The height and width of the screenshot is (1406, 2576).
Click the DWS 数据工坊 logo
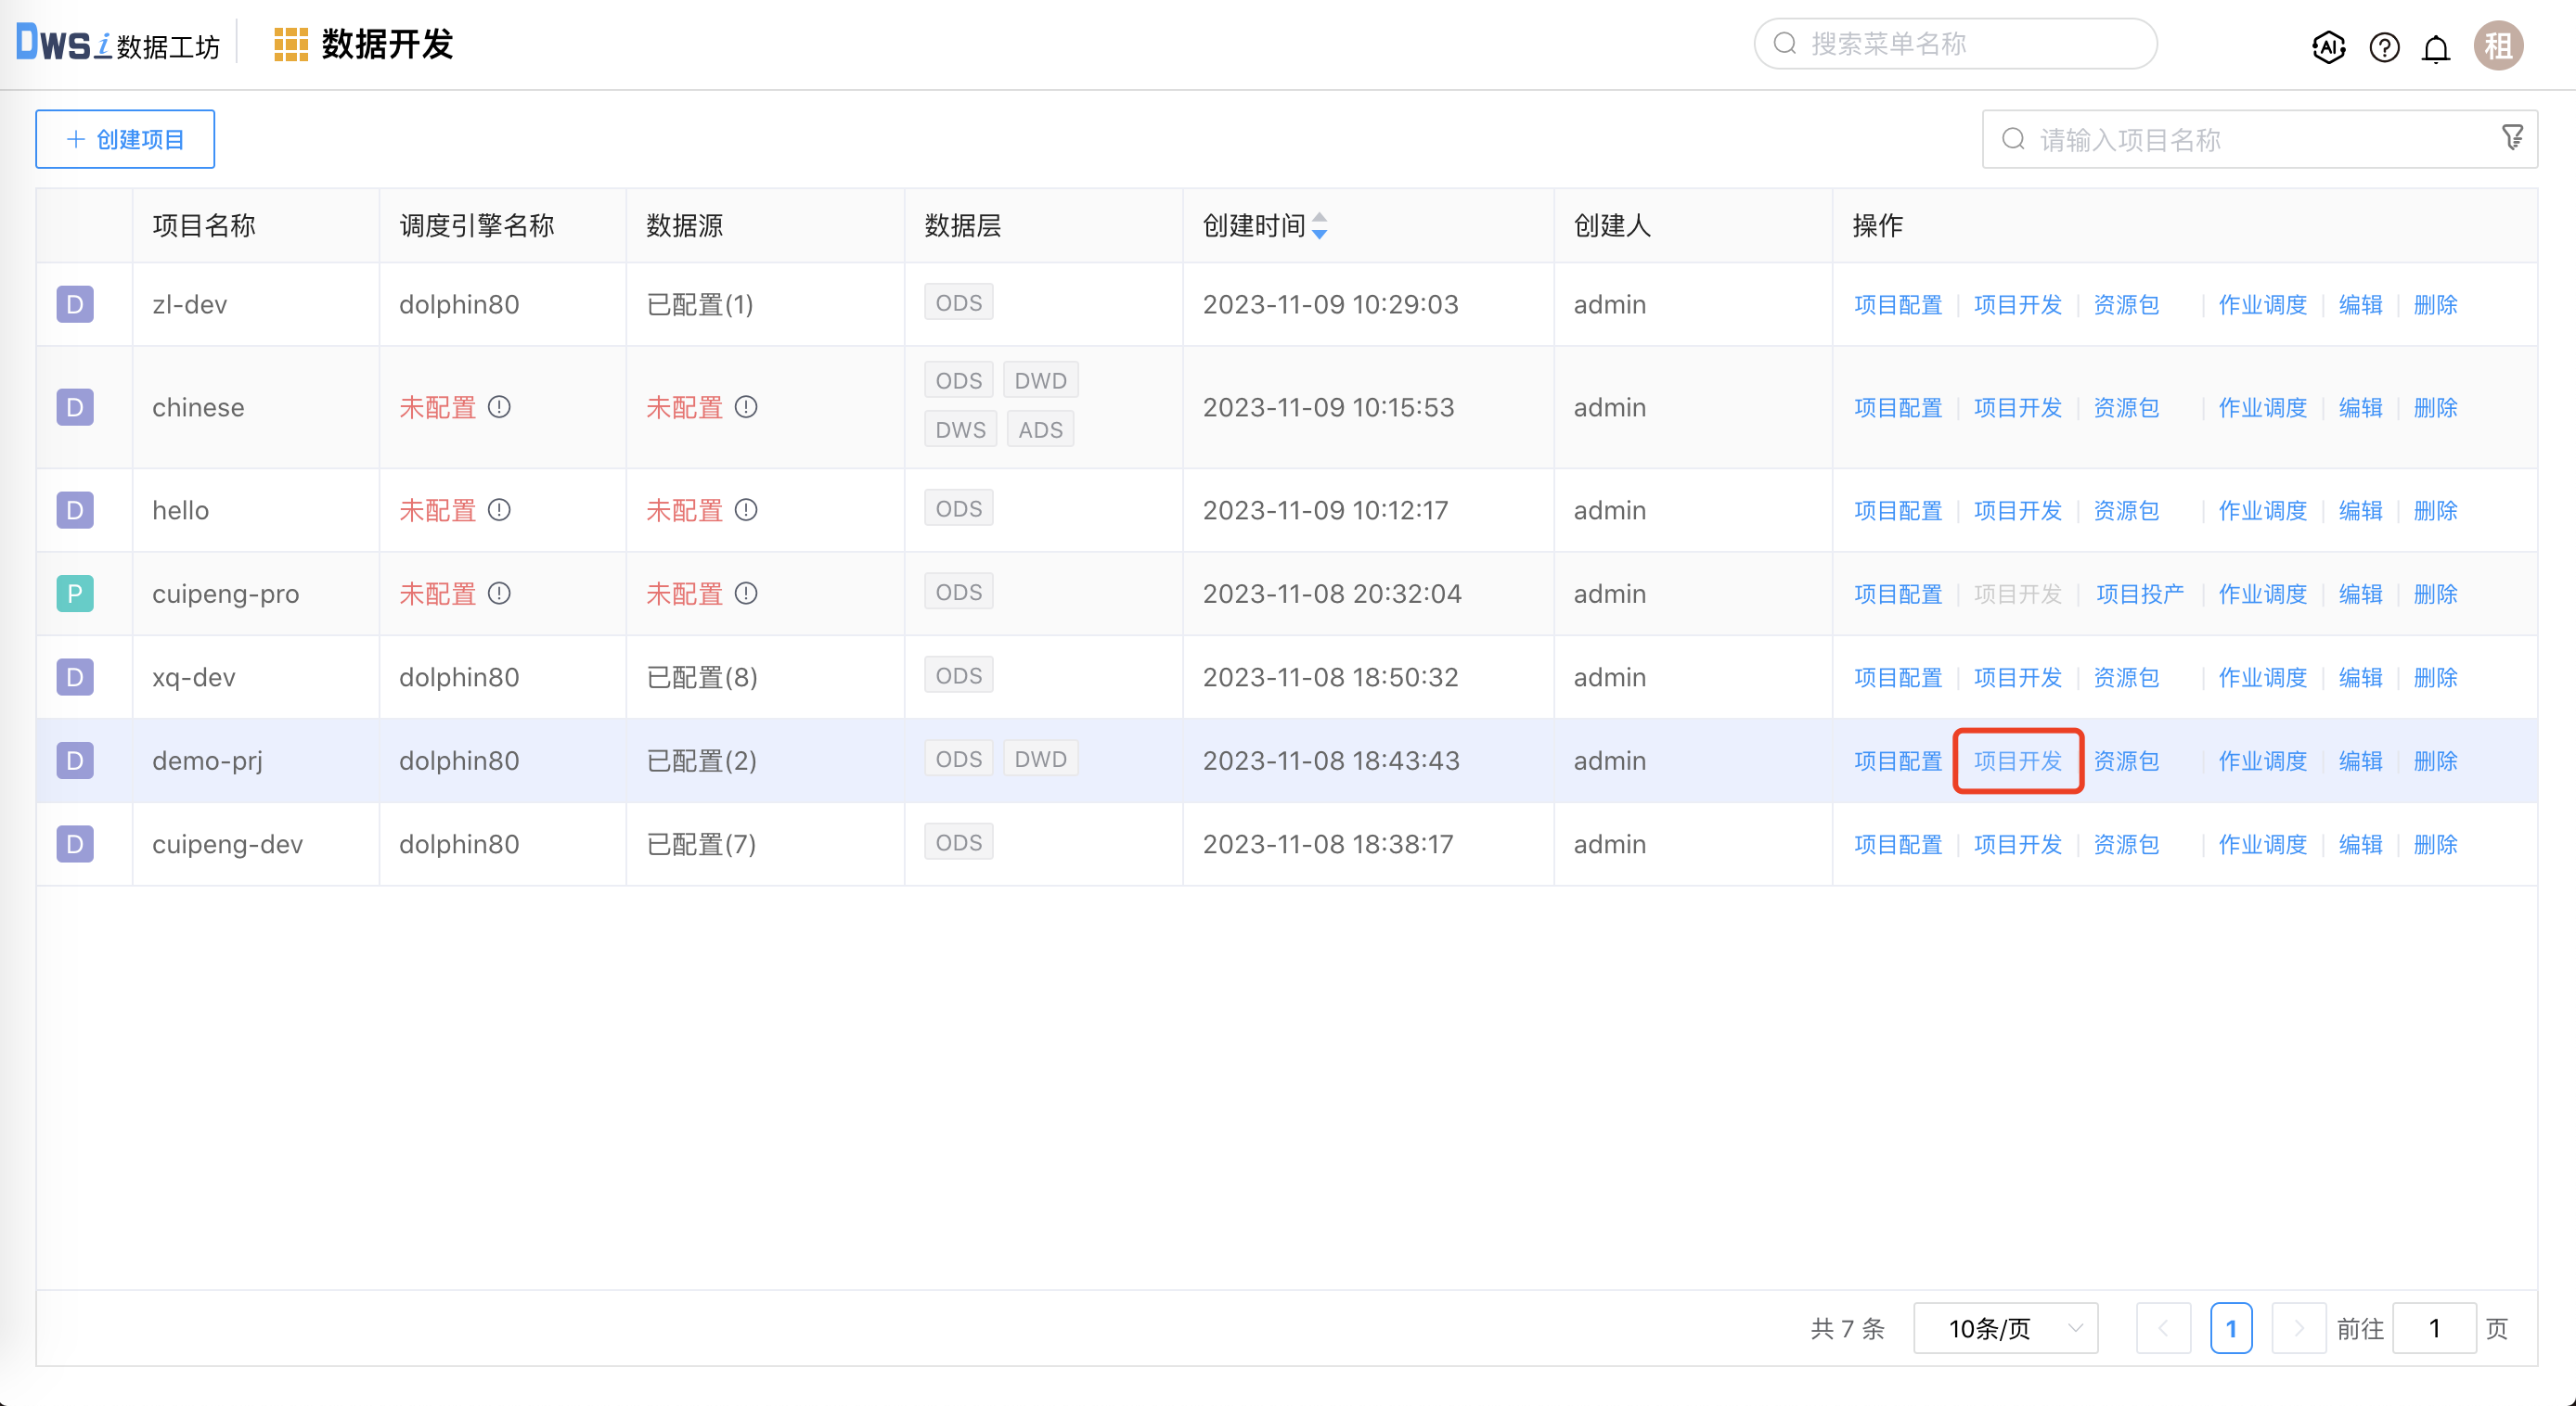(x=113, y=43)
